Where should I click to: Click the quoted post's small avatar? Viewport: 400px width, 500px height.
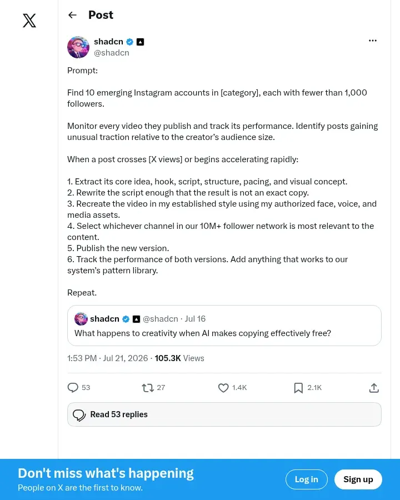pyautogui.click(x=81, y=319)
